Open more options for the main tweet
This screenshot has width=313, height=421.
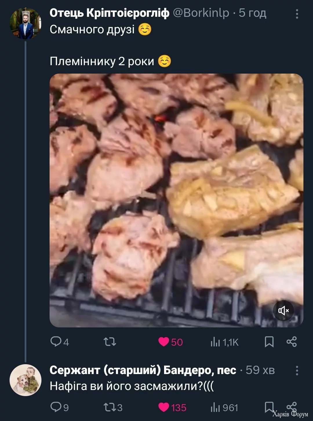click(297, 14)
